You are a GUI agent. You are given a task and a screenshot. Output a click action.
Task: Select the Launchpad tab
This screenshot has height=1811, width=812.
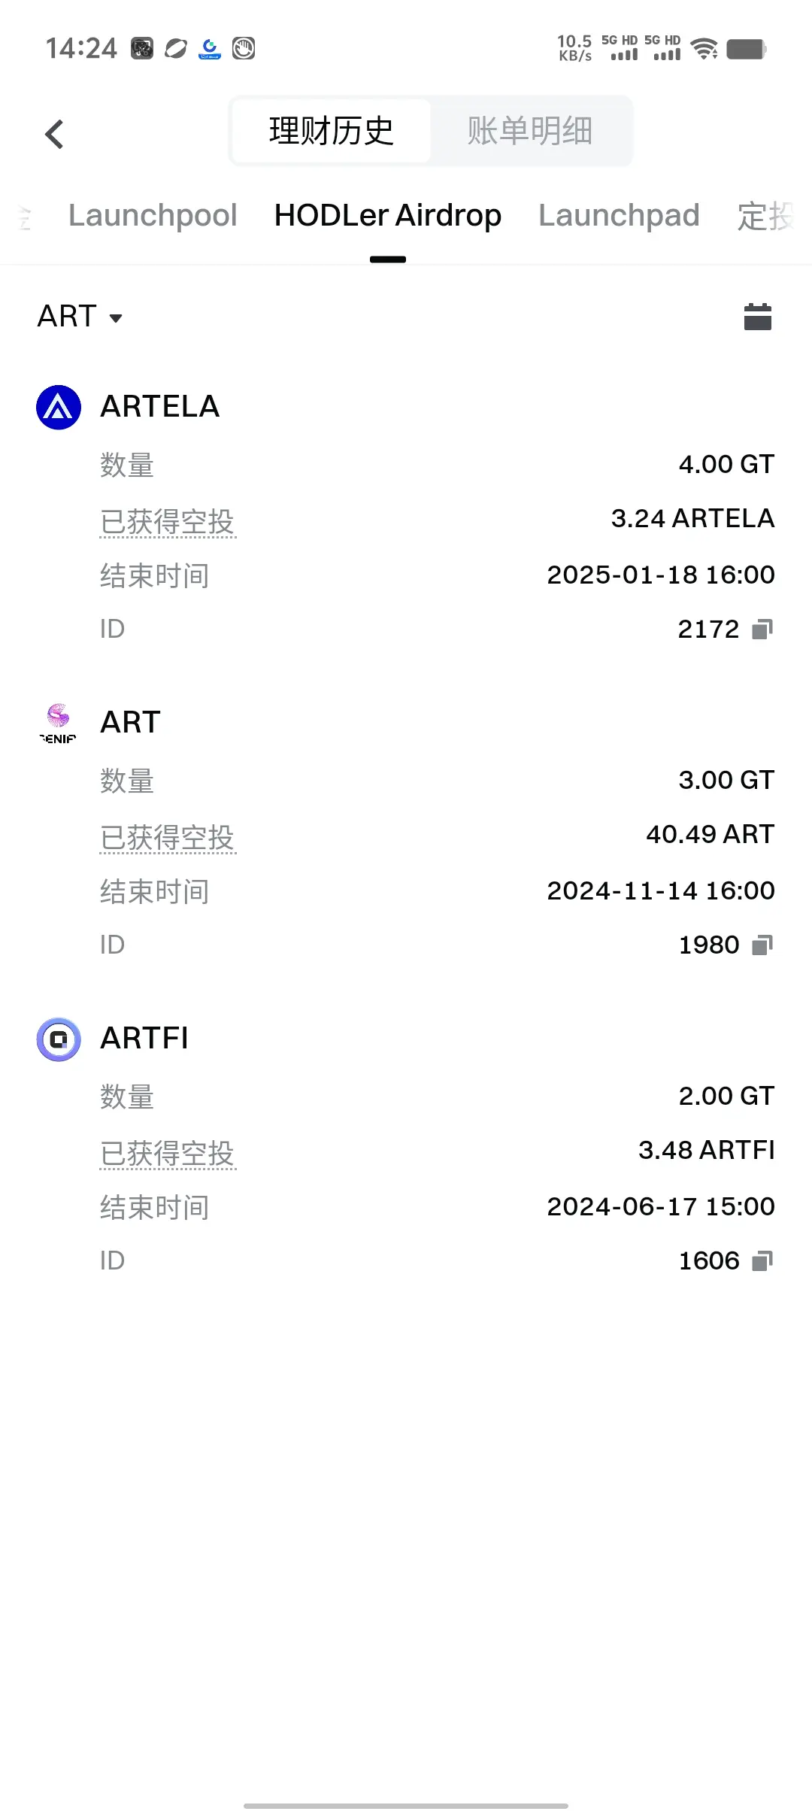(619, 216)
